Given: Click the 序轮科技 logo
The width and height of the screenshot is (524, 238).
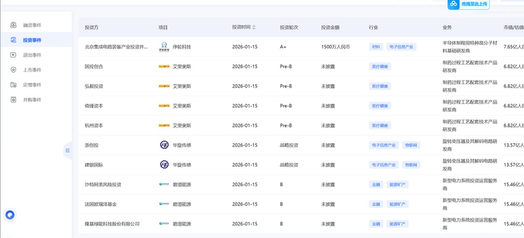Looking at the screenshot, I should coord(164,46).
